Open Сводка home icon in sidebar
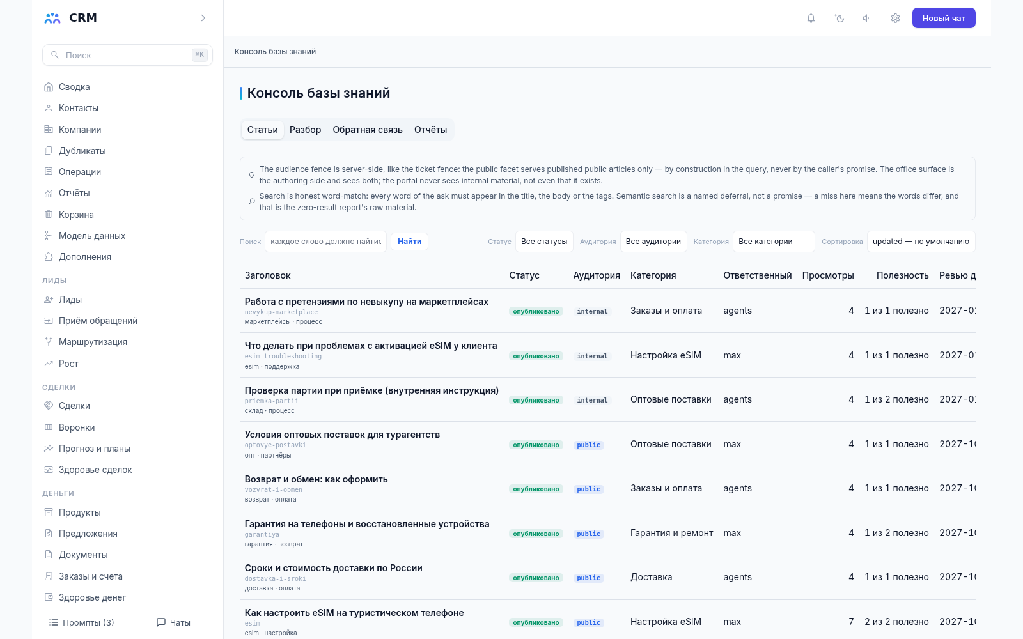 tap(49, 87)
